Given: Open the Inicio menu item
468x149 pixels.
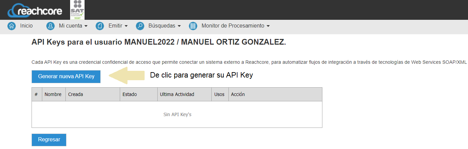Looking at the screenshot, I should tap(27, 26).
